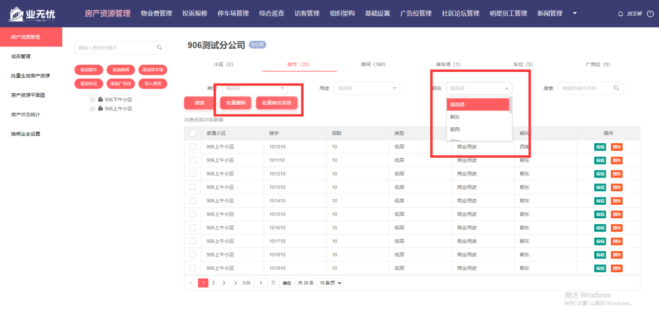
Task: Click the 朝向 list scrollbar
Action: point(511,105)
